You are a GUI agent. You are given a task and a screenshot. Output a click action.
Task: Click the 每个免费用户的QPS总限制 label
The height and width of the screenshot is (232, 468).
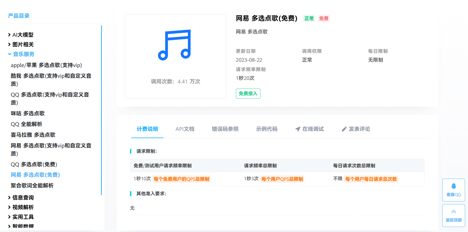coord(181,179)
